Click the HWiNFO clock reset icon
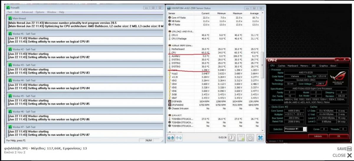 point(232,138)
